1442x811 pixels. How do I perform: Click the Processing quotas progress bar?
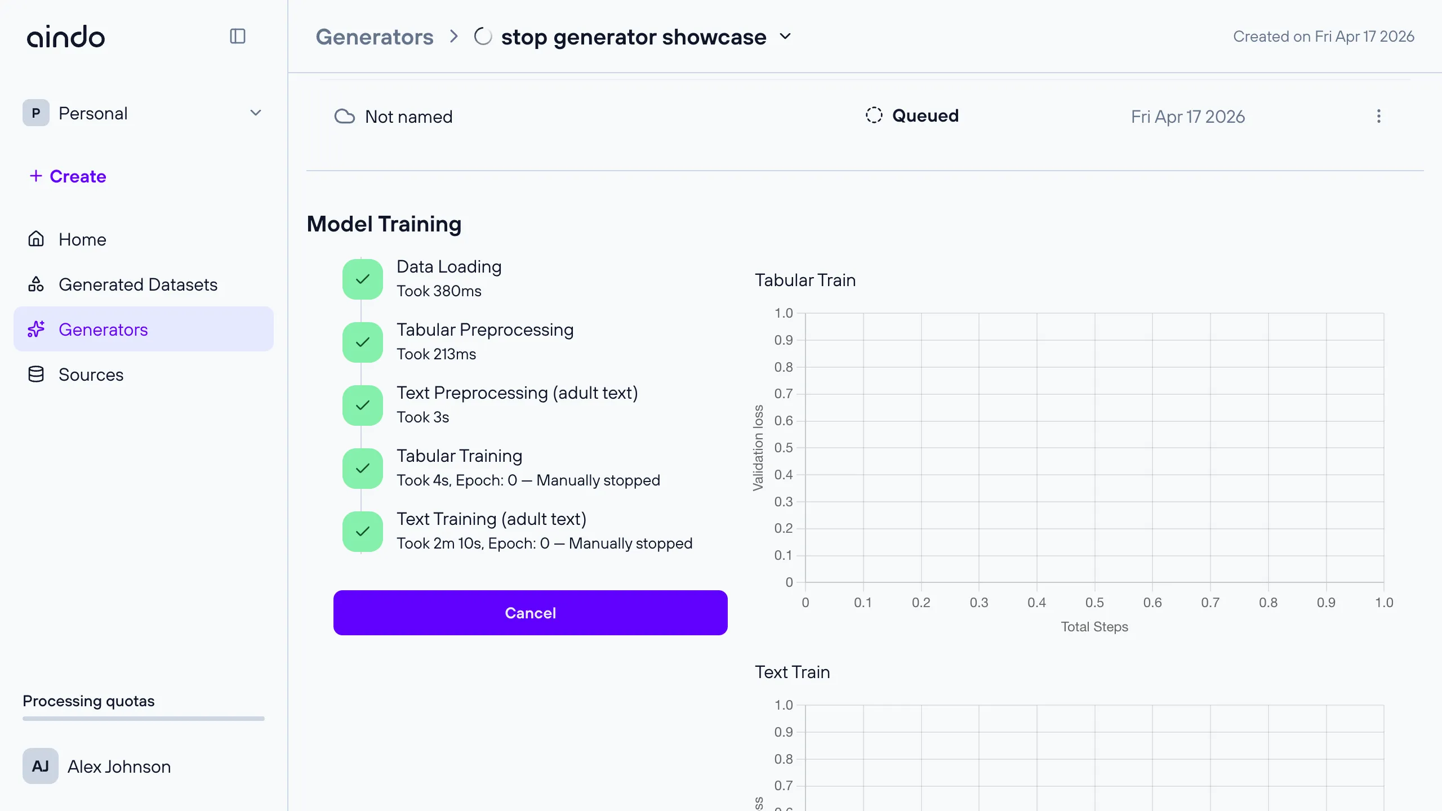pos(144,719)
